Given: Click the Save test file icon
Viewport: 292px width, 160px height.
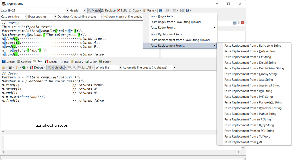Looking at the screenshot, I should [10, 67].
